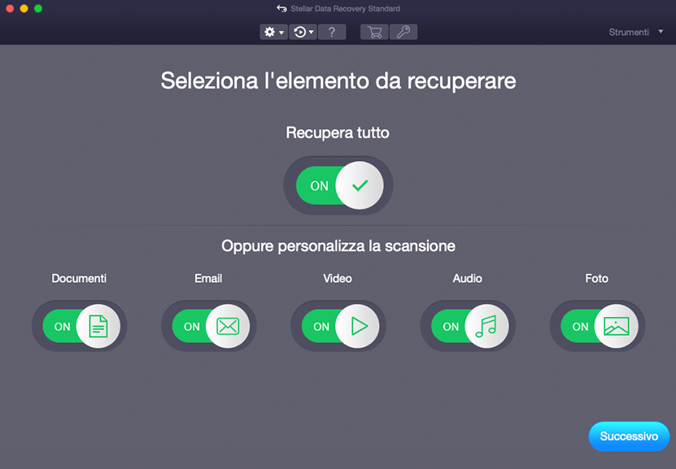Click the macOS green fullscreen window button
Viewport: 676px width, 469px height.
coord(38,8)
